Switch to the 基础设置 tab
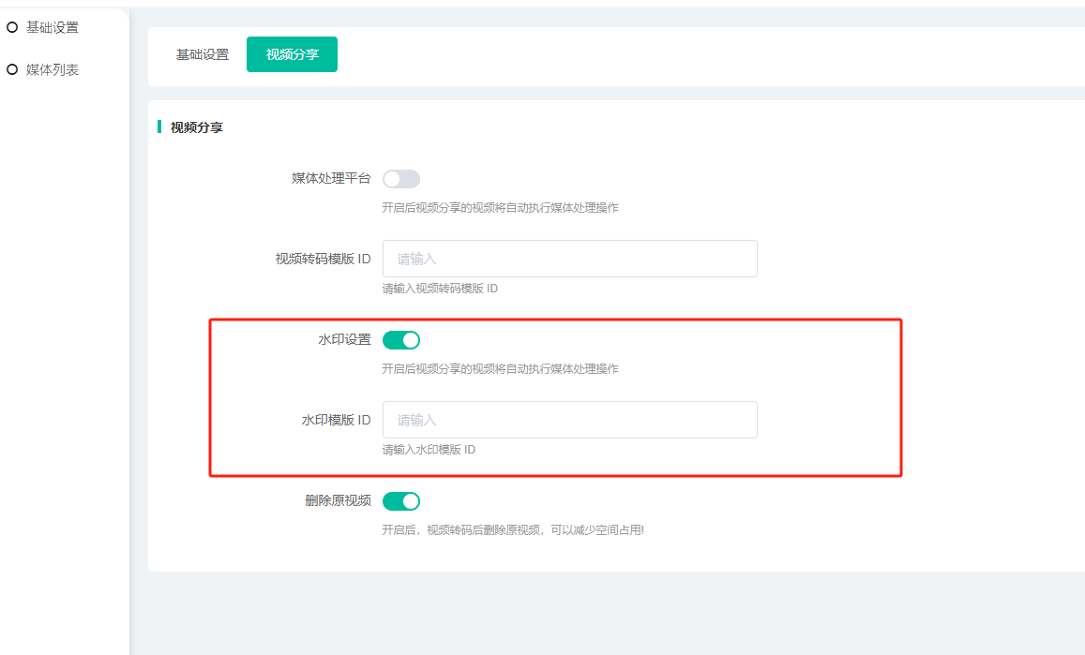The width and height of the screenshot is (1085, 655). coord(203,54)
